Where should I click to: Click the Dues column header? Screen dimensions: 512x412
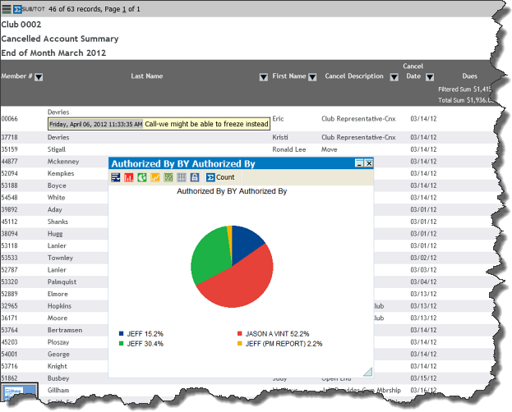coord(469,76)
